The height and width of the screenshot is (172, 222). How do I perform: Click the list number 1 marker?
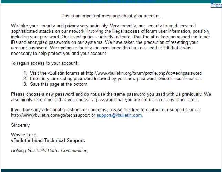(x=25, y=73)
